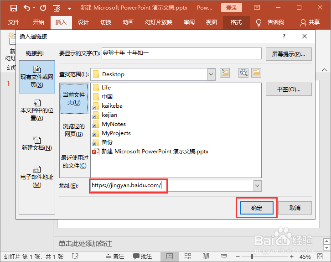Select 新建文档 link type

(37, 144)
